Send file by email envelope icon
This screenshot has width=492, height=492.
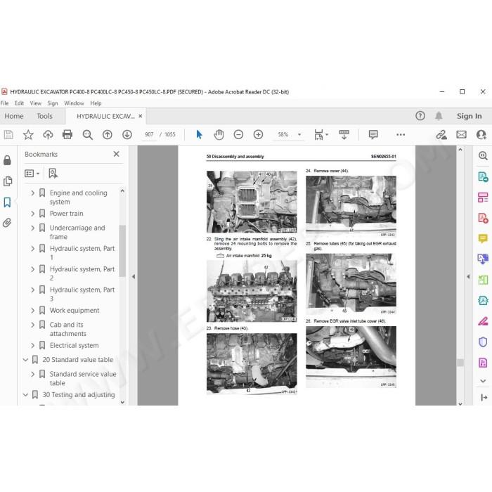coord(461,135)
